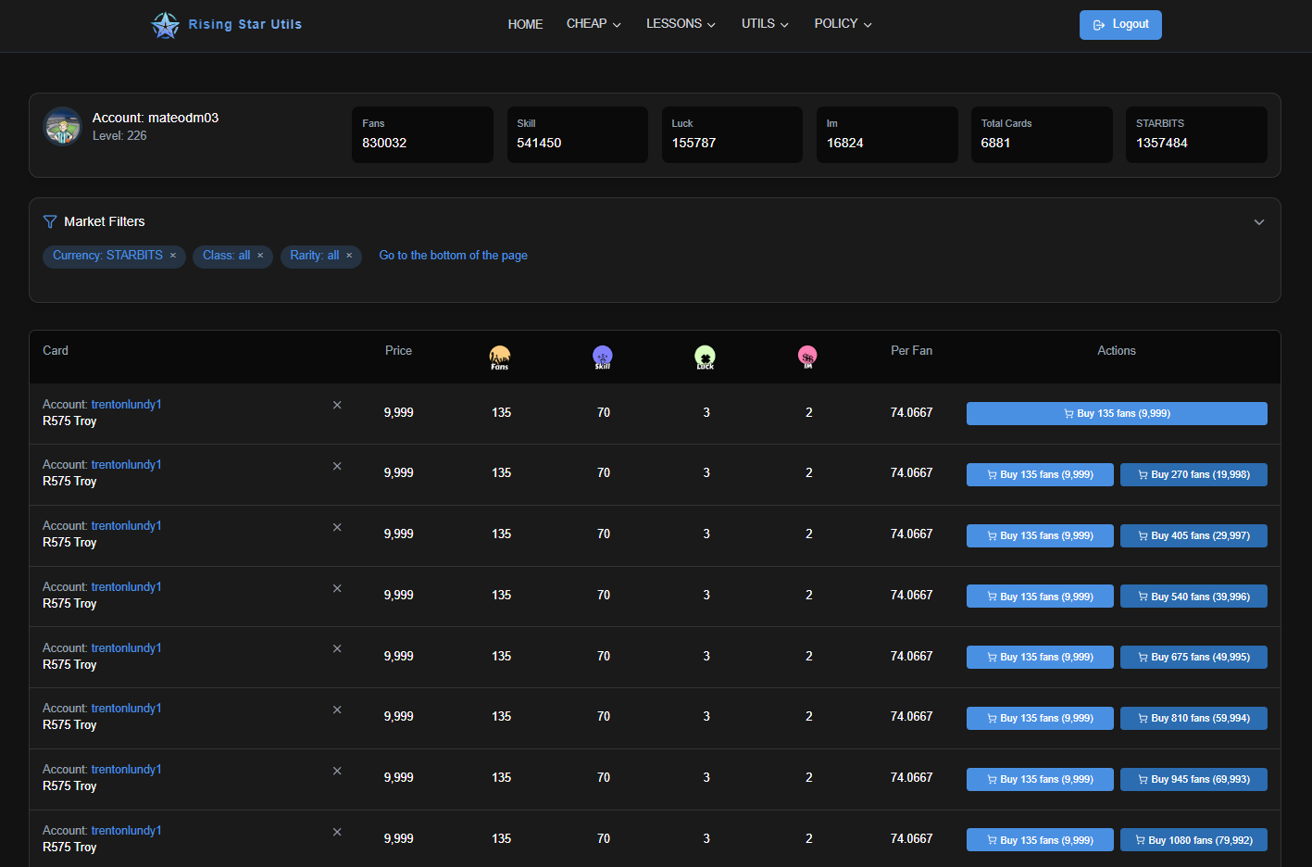Buy 270 fans for 19,998

(x=1193, y=474)
